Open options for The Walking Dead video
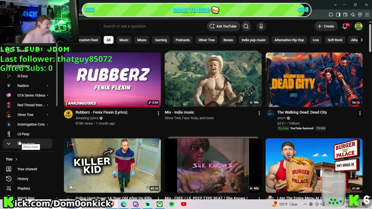The image size is (372, 209). tap(360, 113)
